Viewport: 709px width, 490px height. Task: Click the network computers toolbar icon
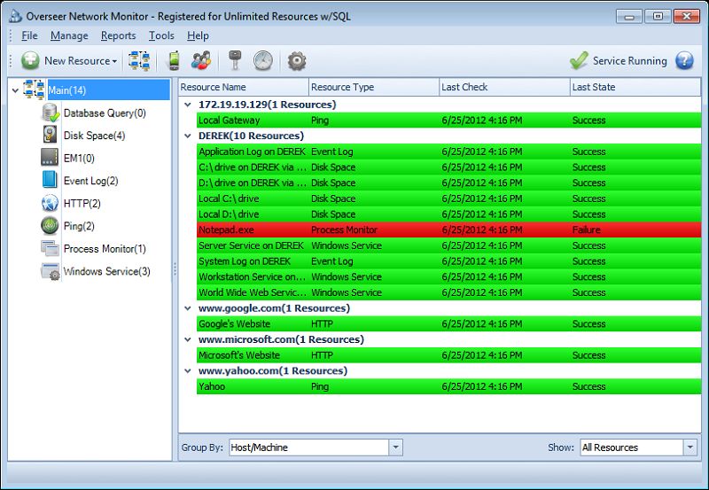point(139,60)
